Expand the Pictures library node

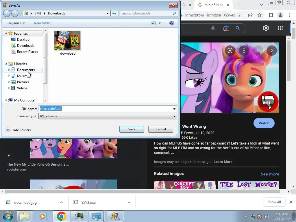[9, 82]
